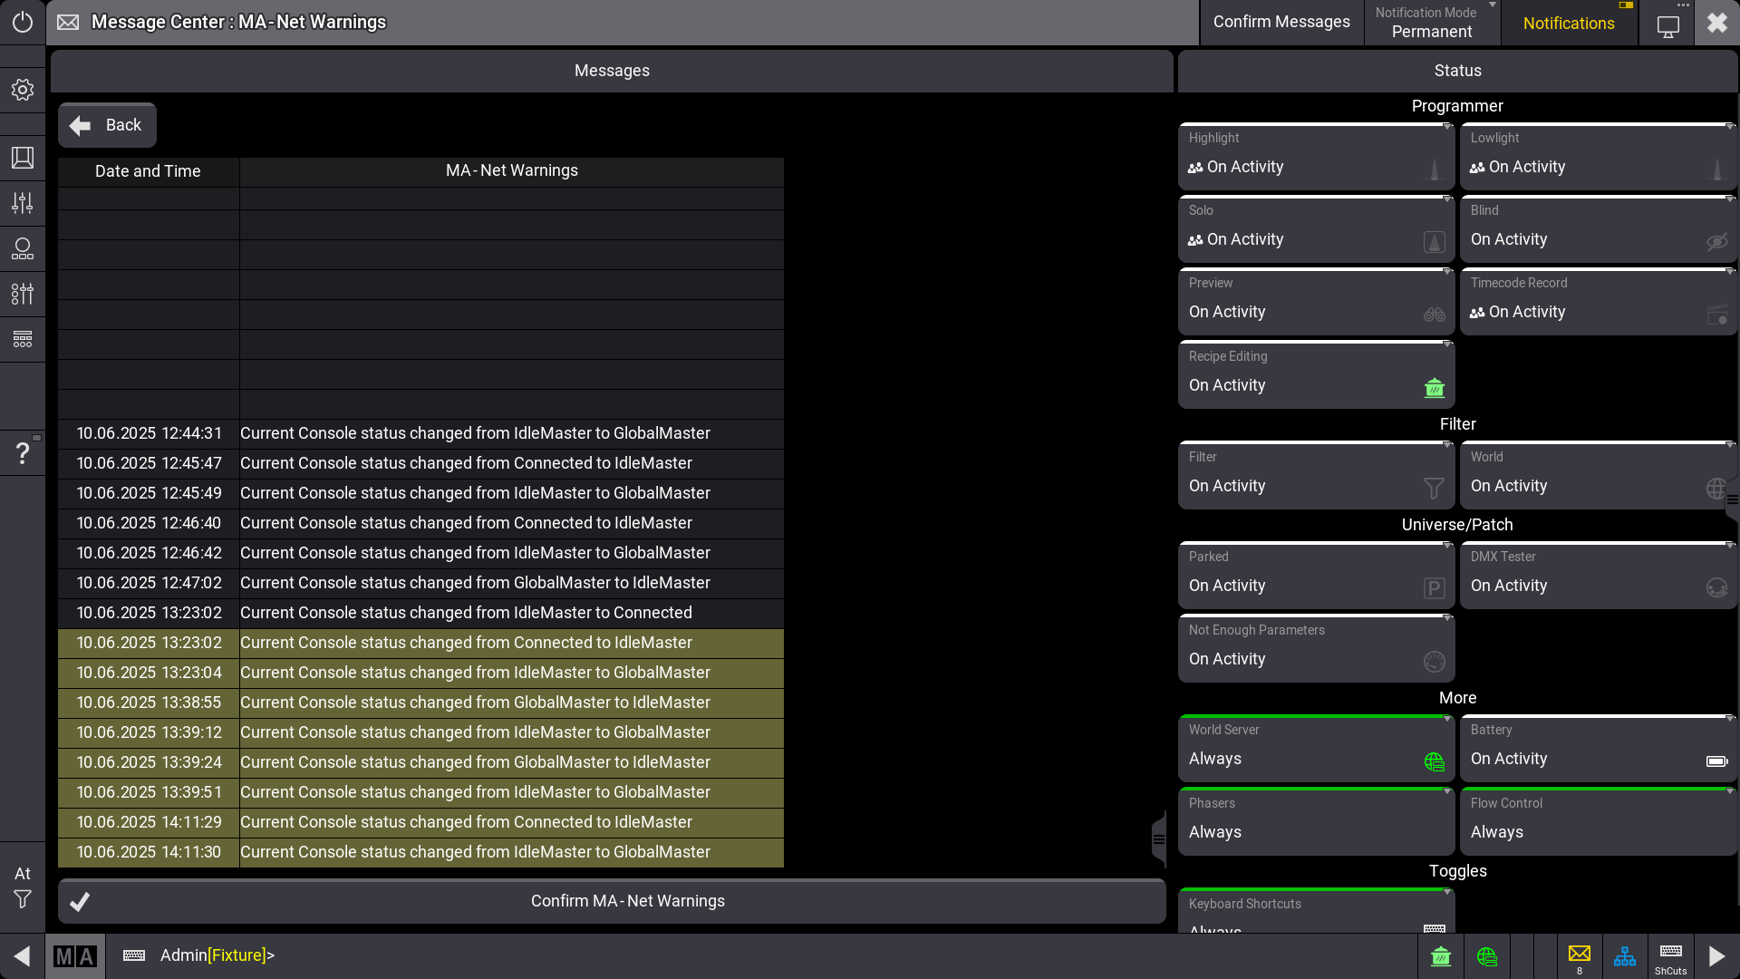
Task: Toggle the Notifications button
Action: pyautogui.click(x=1569, y=23)
